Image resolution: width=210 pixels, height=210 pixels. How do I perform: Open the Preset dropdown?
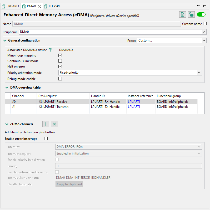(x=204, y=41)
